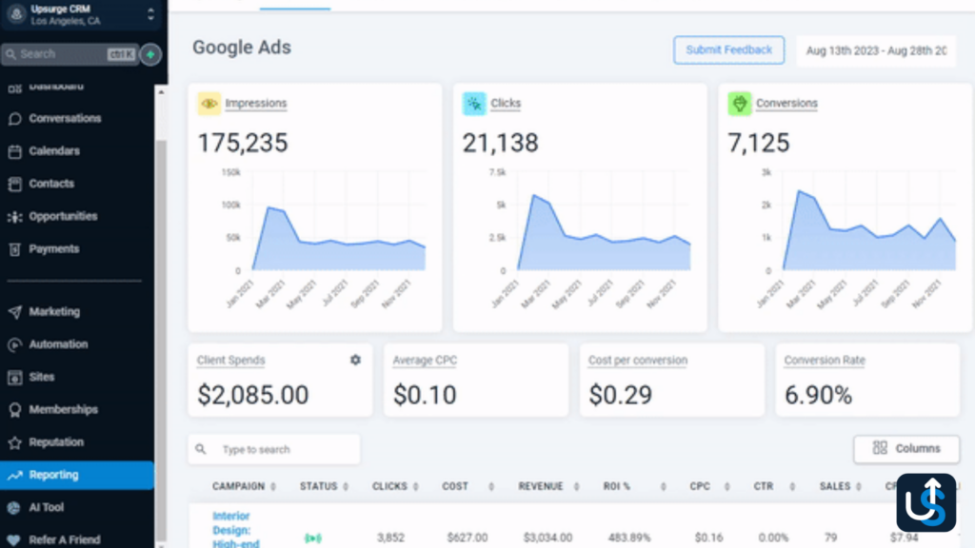This screenshot has width=975, height=548.
Task: Click the AI Tool icon
Action: point(15,508)
